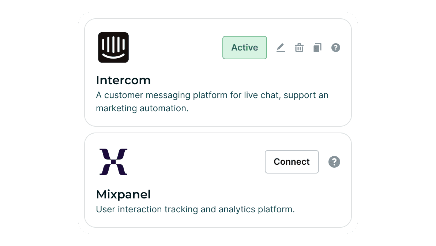Click the teal background outside the panel
The image size is (436, 246).
coord(37,123)
